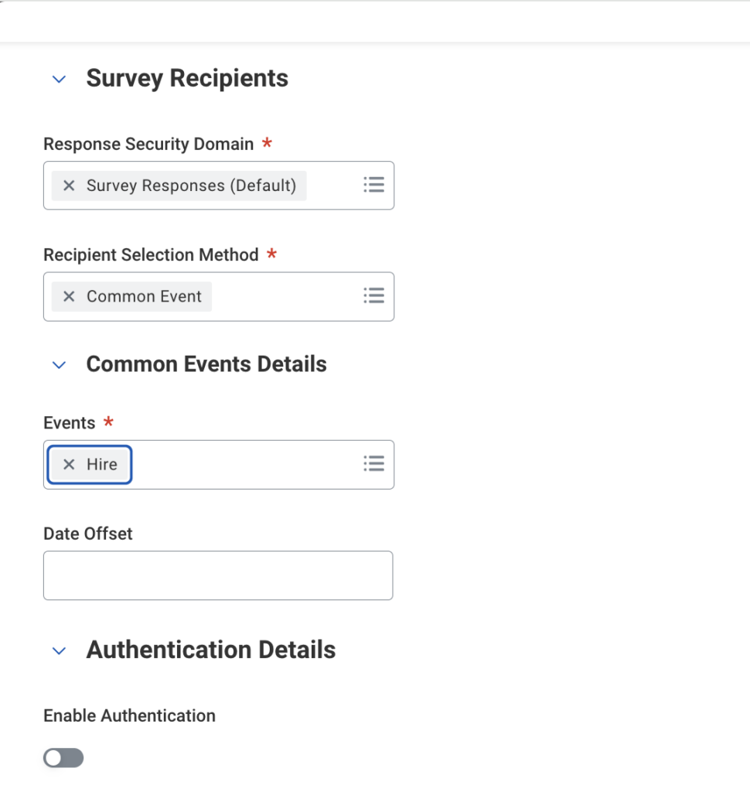Click the Date Offset text box
Image resolution: width=750 pixels, height=792 pixels.
click(218, 575)
